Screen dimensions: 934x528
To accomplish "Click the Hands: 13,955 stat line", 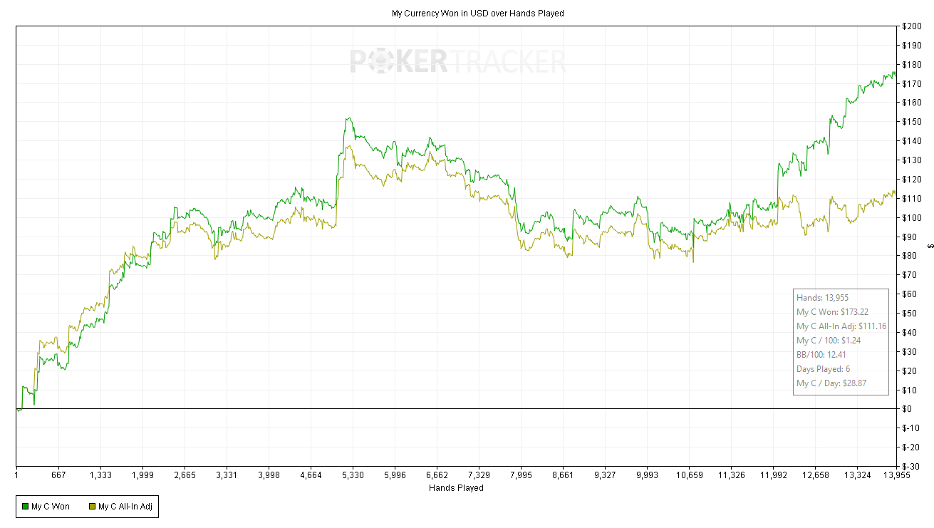I will 822,298.
